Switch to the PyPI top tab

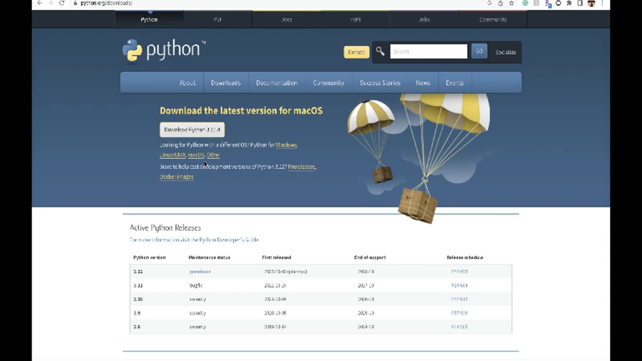coord(355,20)
